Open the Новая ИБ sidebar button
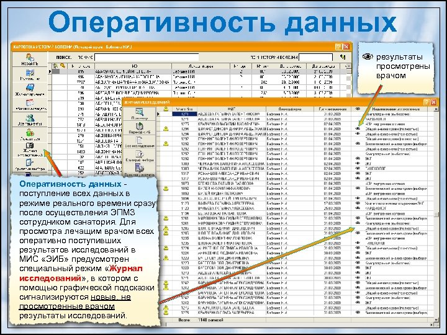Image resolution: width=447 pixels, height=335 pixels. point(30,60)
